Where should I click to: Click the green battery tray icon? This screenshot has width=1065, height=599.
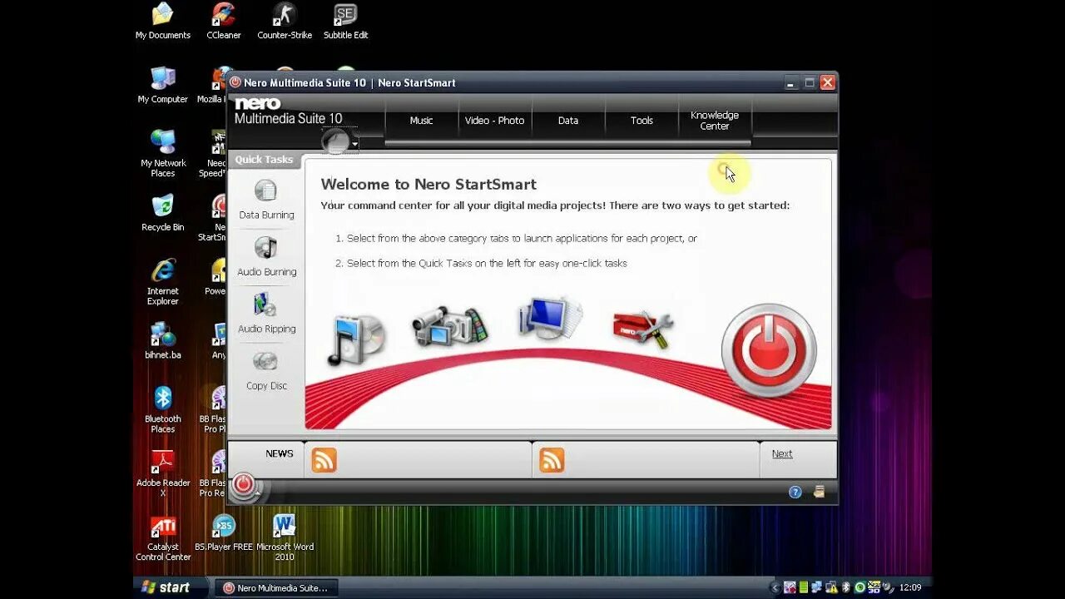pos(804,587)
